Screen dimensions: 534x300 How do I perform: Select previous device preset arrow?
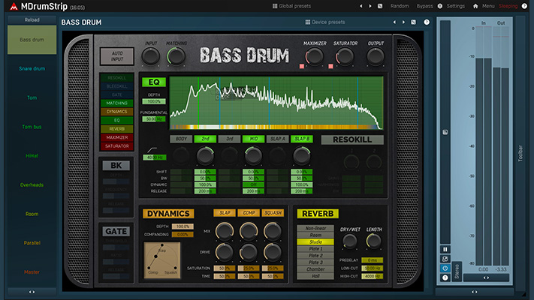tap(393, 22)
